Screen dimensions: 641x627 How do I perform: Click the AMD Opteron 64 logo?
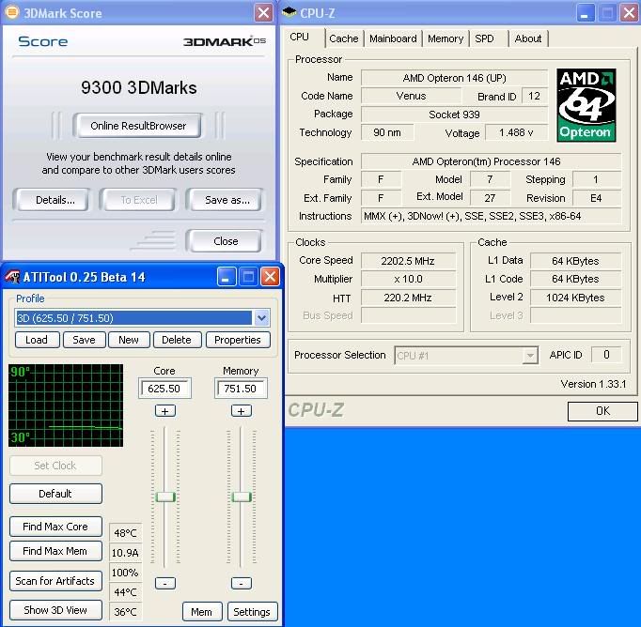point(586,105)
